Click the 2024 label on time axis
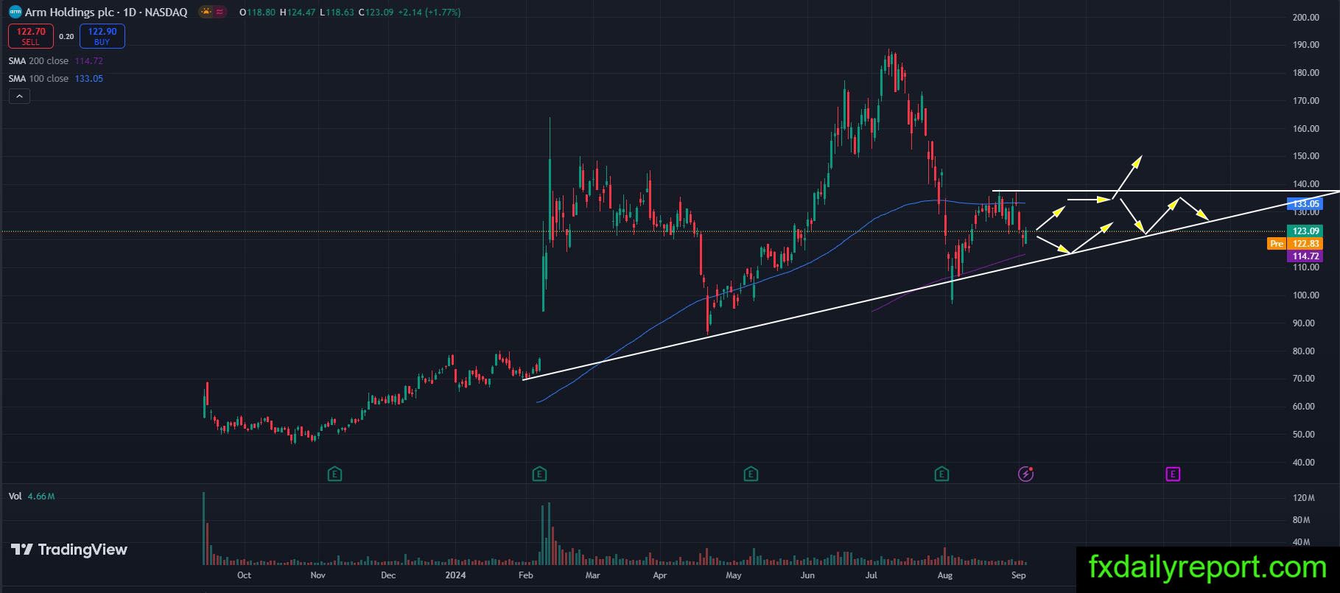The image size is (1340, 593). pyautogui.click(x=456, y=575)
